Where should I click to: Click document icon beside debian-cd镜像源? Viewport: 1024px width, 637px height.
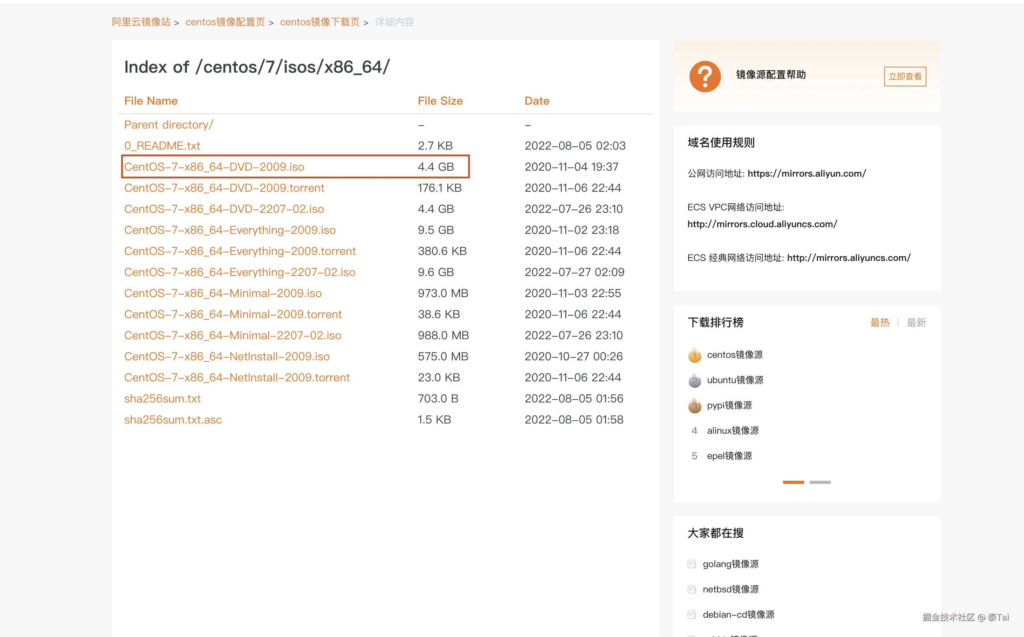tap(691, 615)
